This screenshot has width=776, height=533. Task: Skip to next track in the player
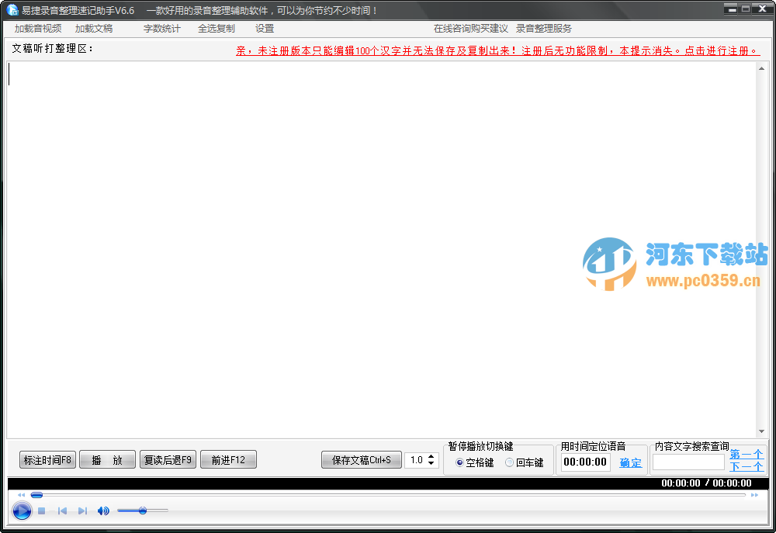pos(82,511)
